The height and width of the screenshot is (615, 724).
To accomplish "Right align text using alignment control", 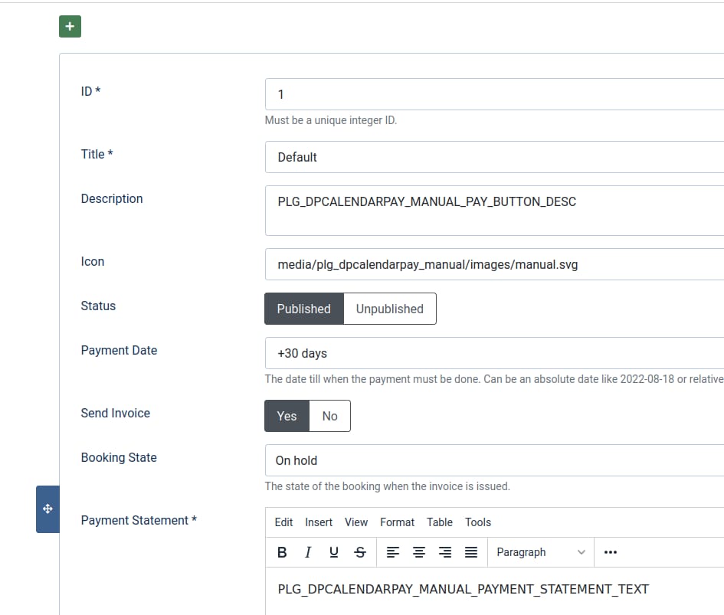I will (x=445, y=551).
